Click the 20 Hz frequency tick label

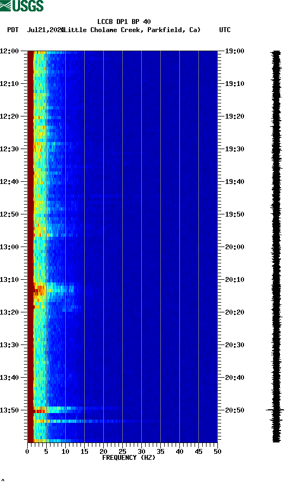tap(103, 452)
